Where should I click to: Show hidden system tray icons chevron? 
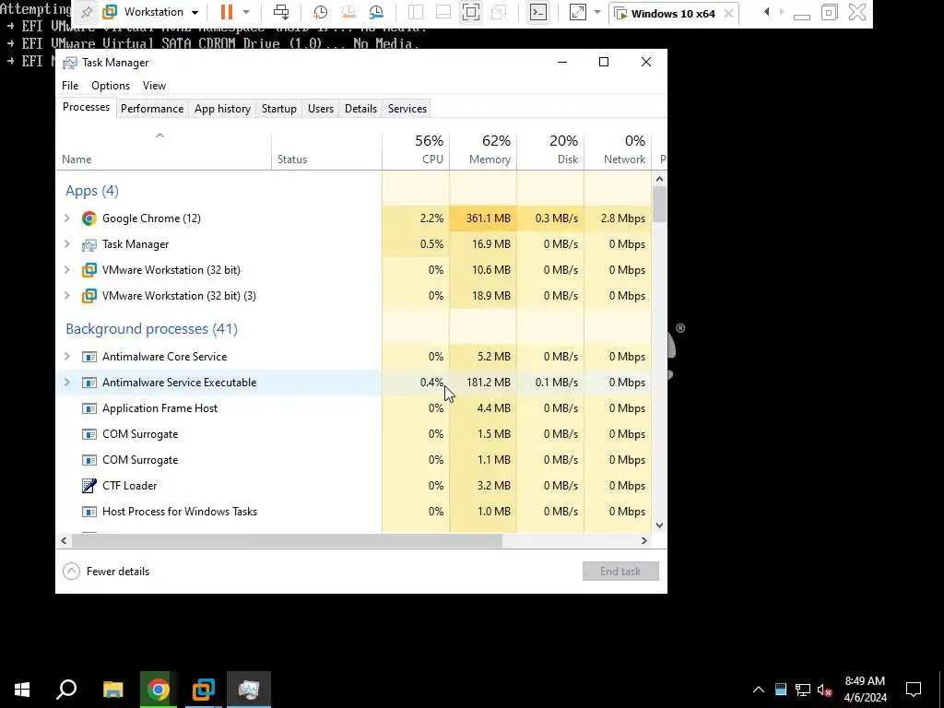click(759, 690)
